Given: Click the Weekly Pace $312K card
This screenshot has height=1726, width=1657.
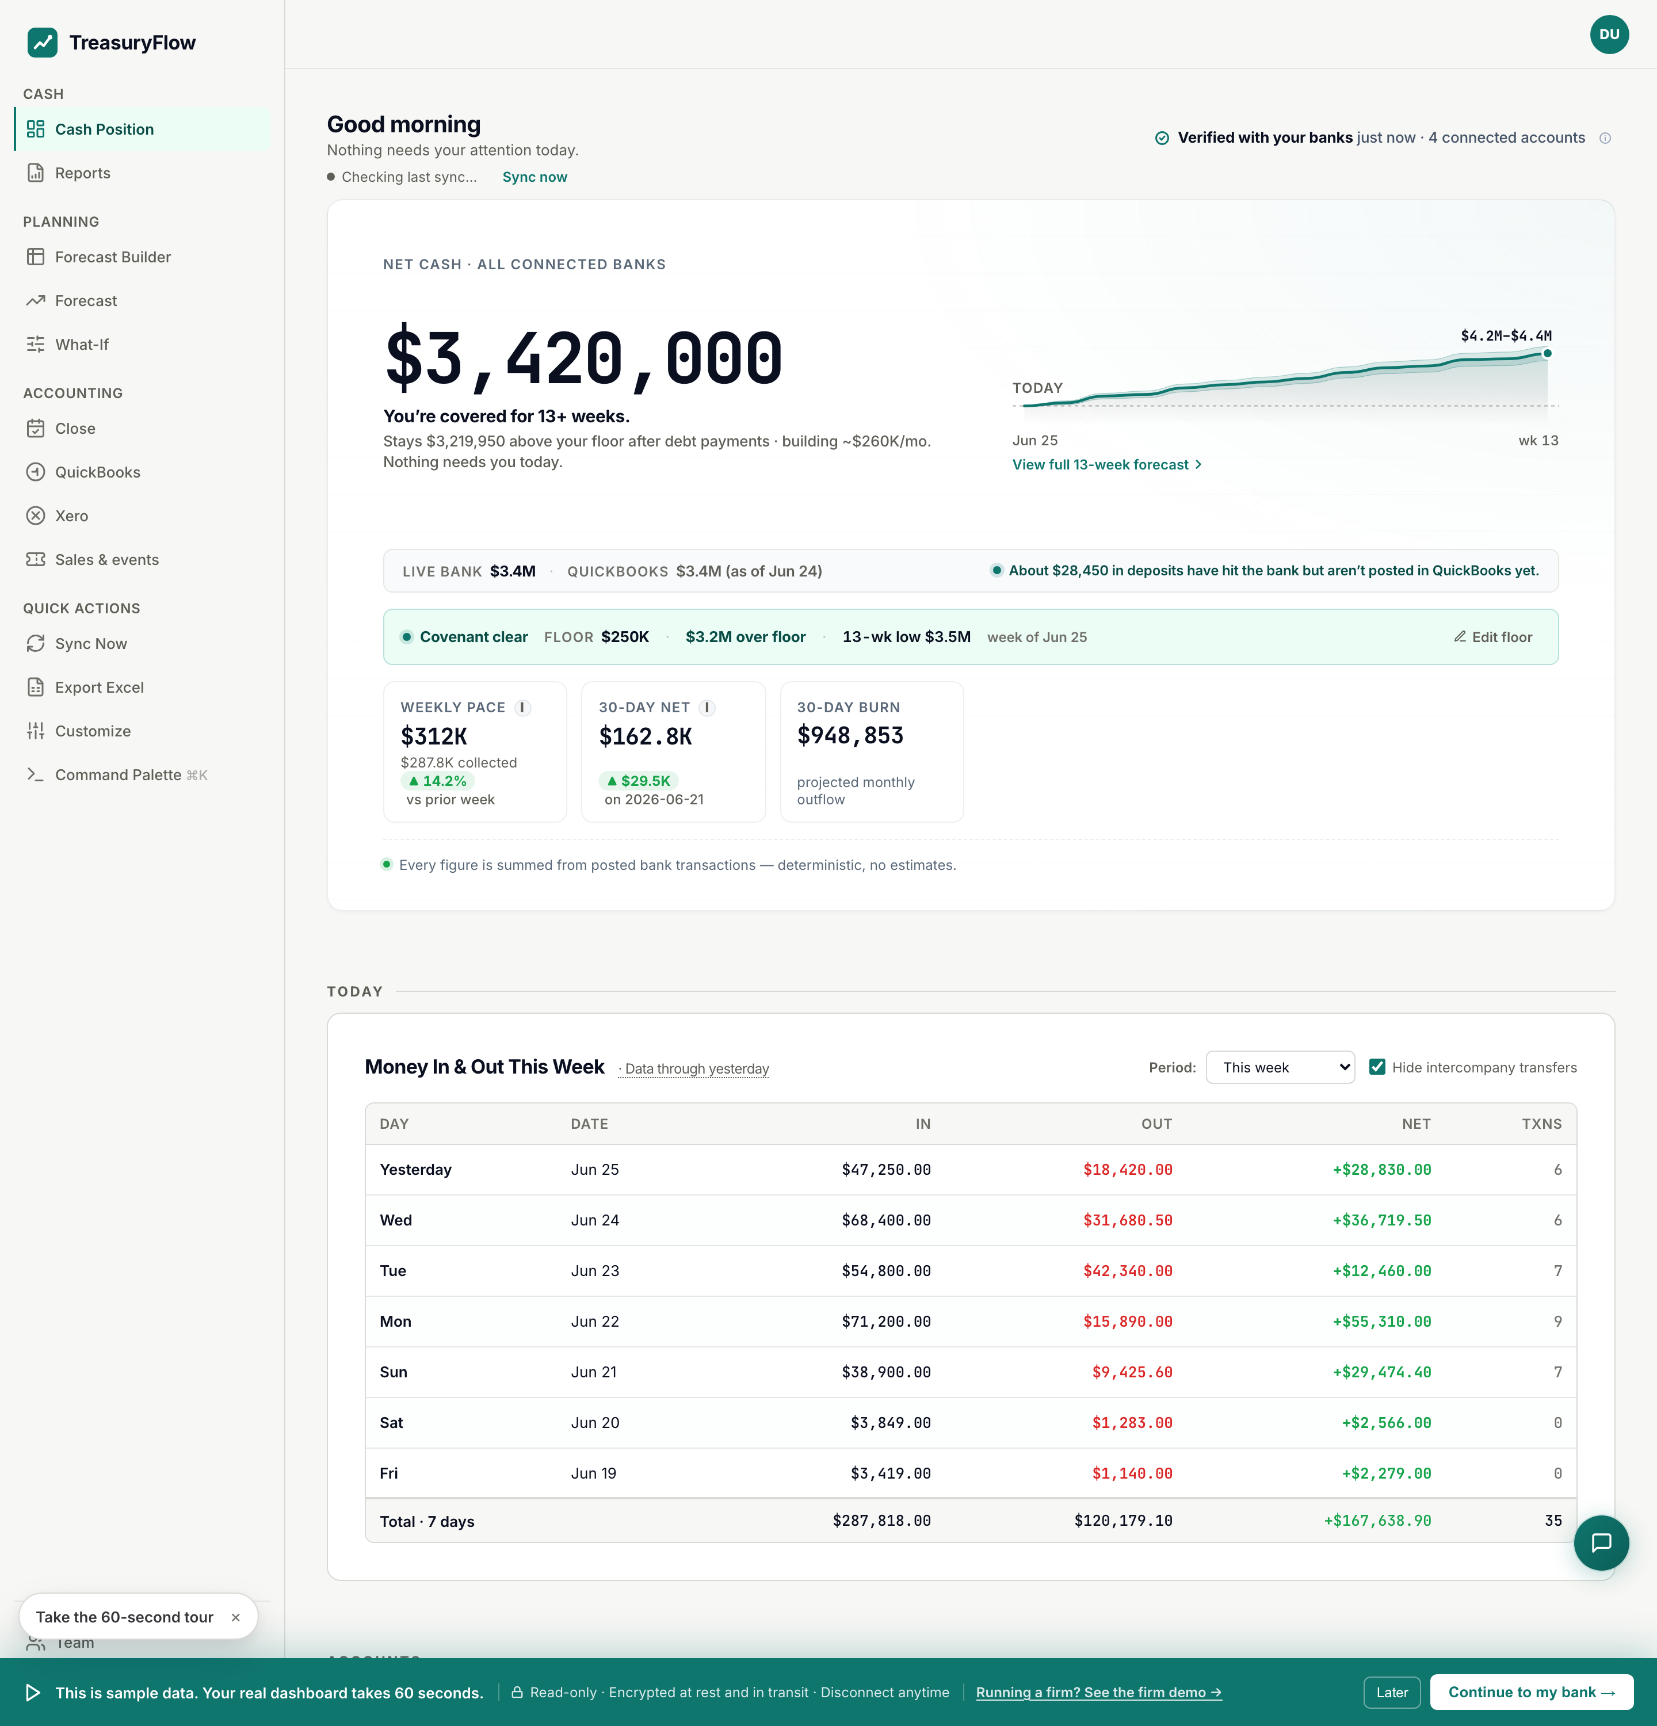Looking at the screenshot, I should point(475,752).
